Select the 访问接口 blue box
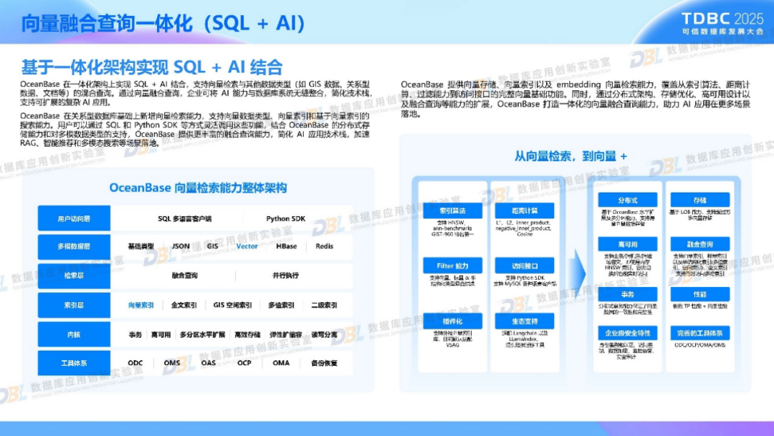Viewport: 774px width, 436px height. pos(525,266)
